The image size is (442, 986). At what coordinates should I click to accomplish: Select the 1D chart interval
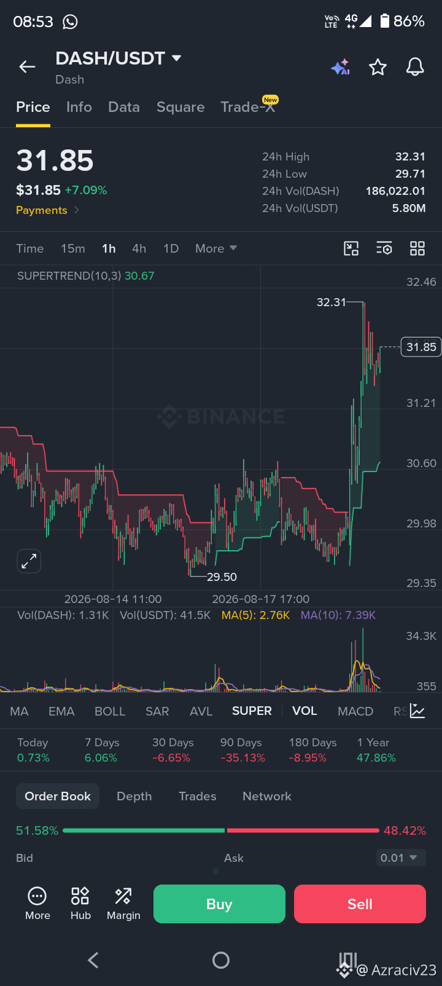[x=171, y=248]
